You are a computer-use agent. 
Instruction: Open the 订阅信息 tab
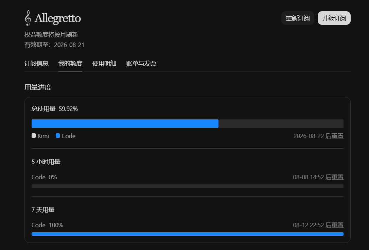(36, 63)
